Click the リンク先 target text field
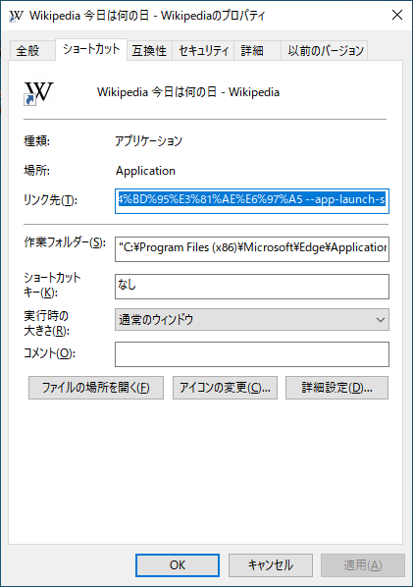This screenshot has height=587, width=413. click(x=252, y=201)
